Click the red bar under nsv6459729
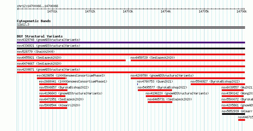 point(188,60)
